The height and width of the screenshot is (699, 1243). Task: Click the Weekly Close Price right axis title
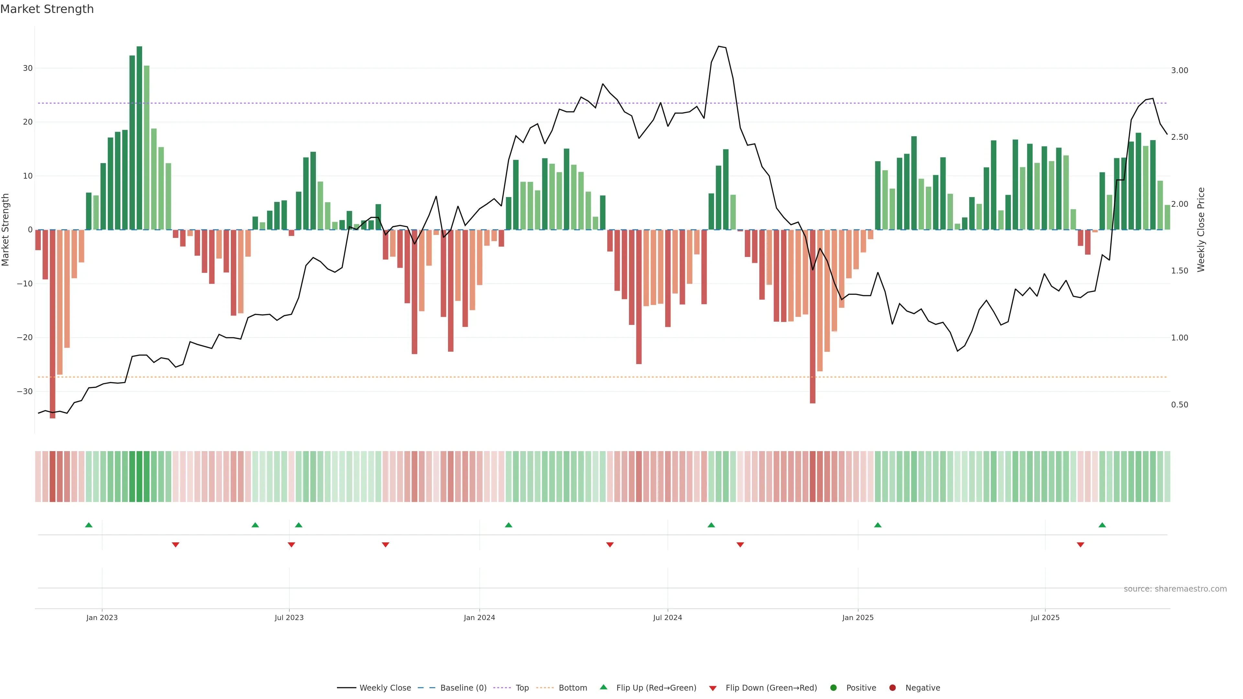[1201, 230]
